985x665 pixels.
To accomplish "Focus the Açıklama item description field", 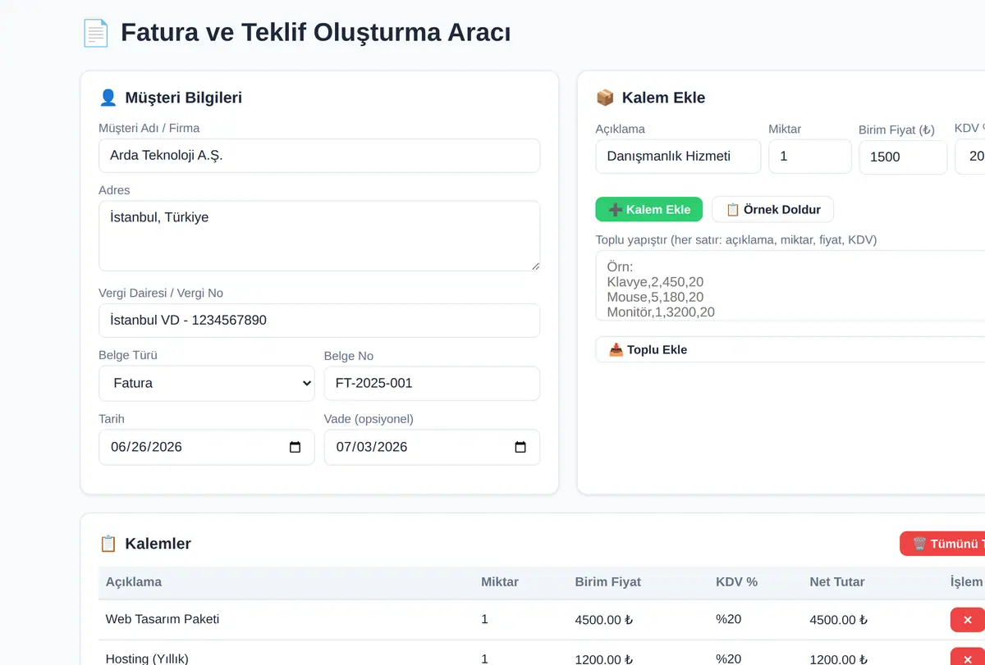I will pyautogui.click(x=678, y=157).
